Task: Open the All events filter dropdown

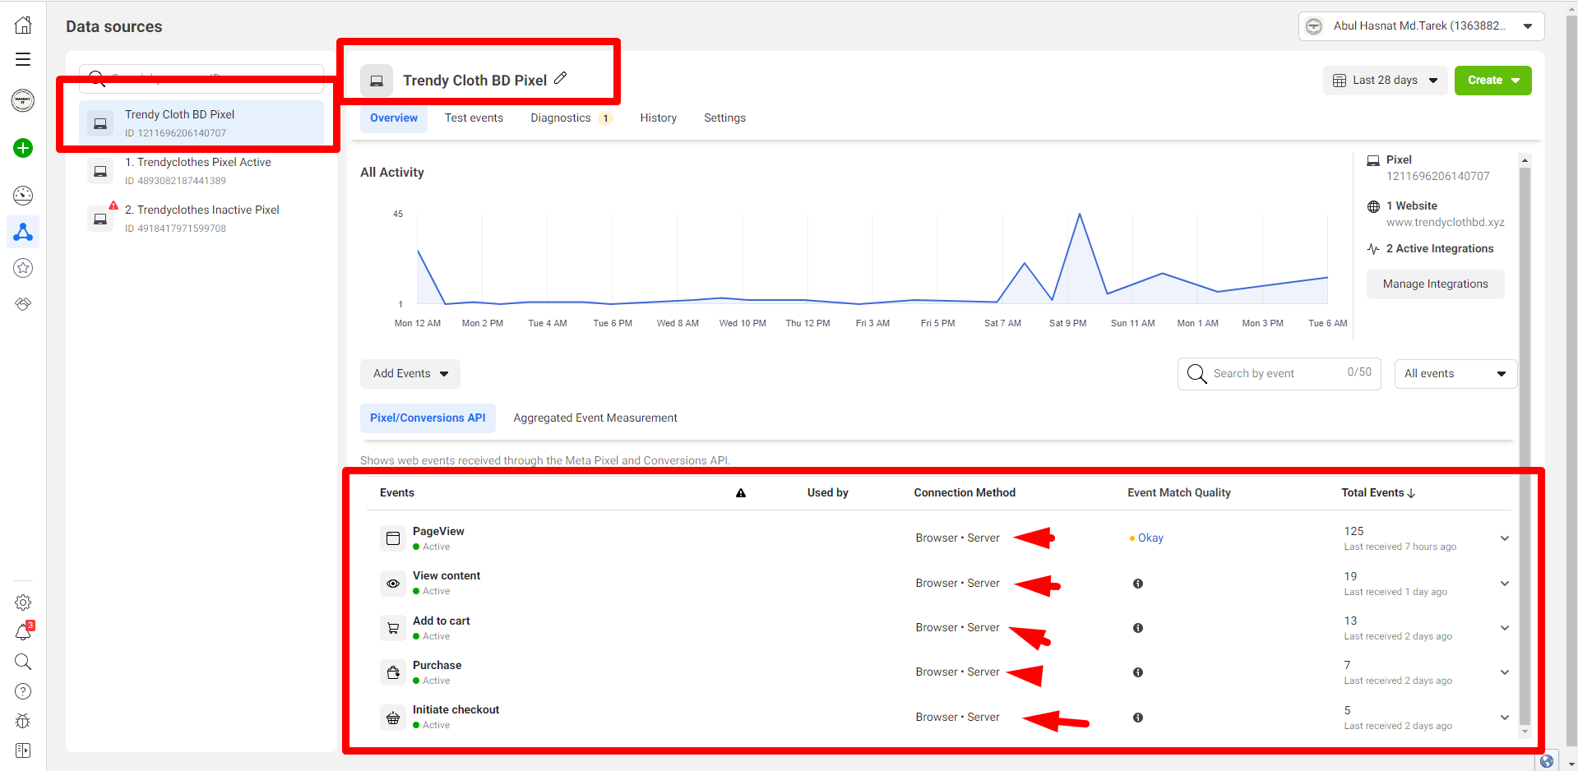Action: (1454, 373)
